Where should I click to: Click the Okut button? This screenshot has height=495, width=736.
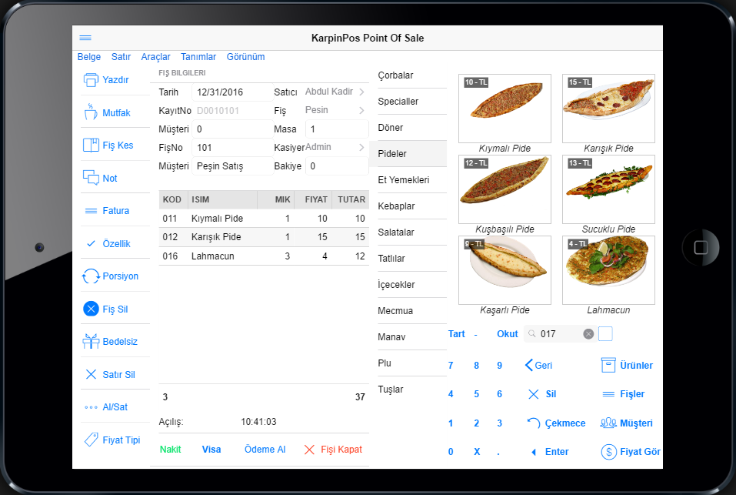(x=508, y=334)
